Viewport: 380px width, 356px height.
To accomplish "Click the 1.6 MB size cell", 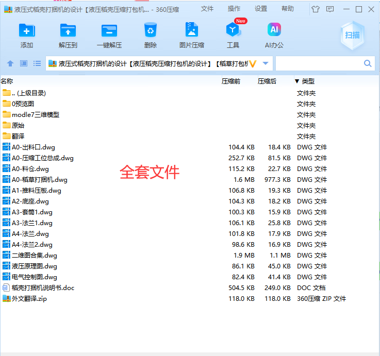I will pyautogui.click(x=244, y=179).
